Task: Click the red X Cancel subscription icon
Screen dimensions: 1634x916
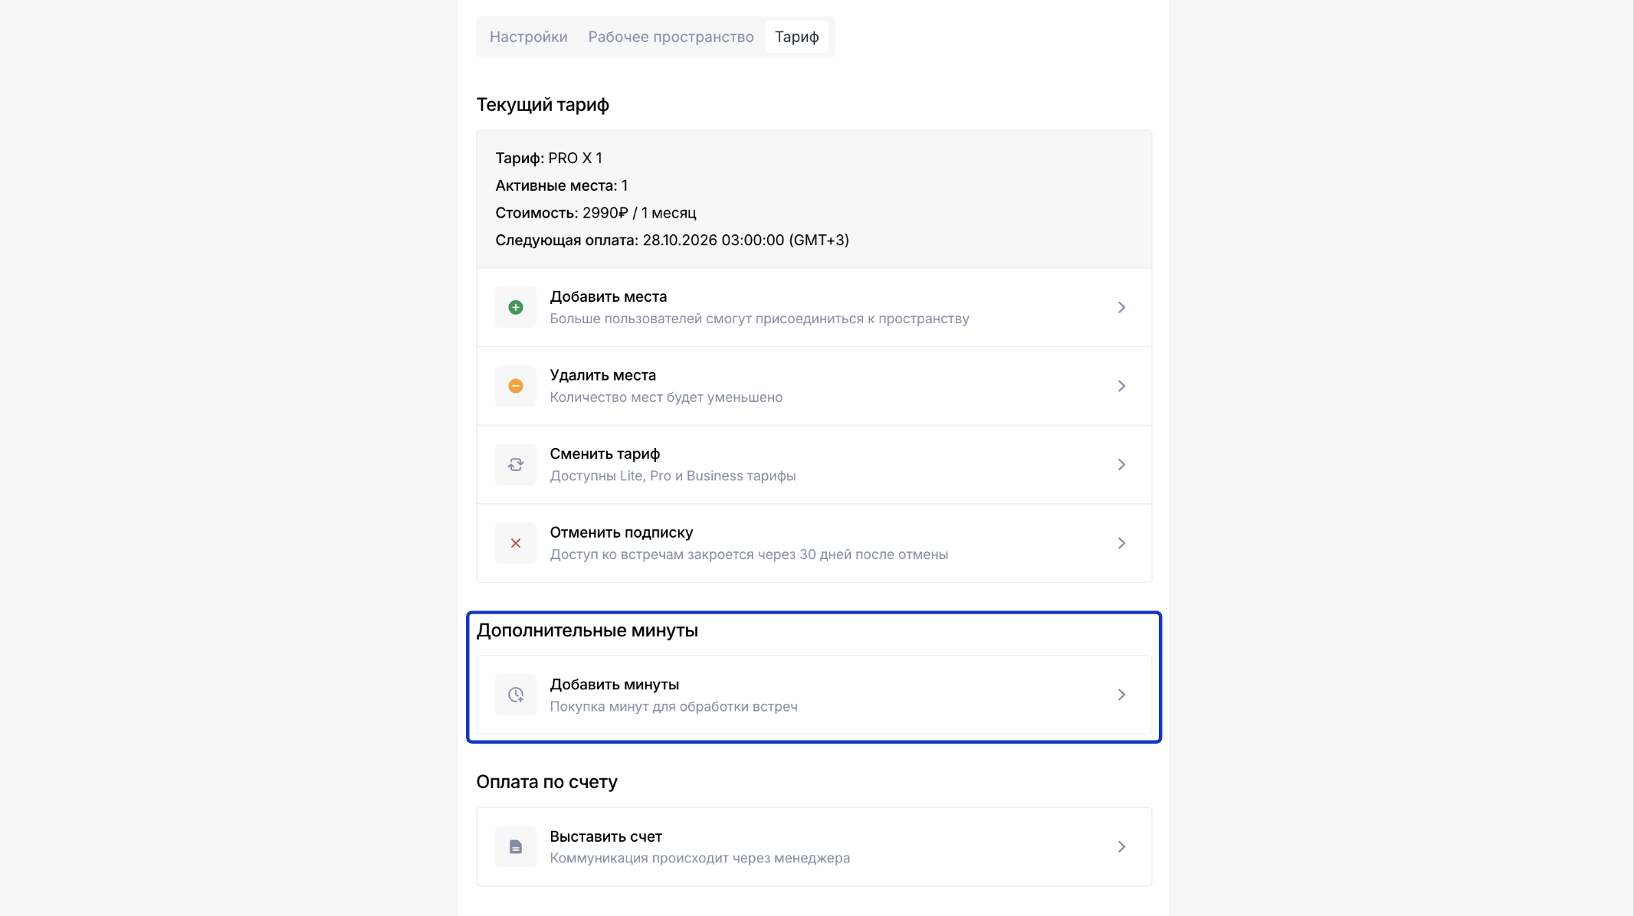Action: pyautogui.click(x=515, y=543)
